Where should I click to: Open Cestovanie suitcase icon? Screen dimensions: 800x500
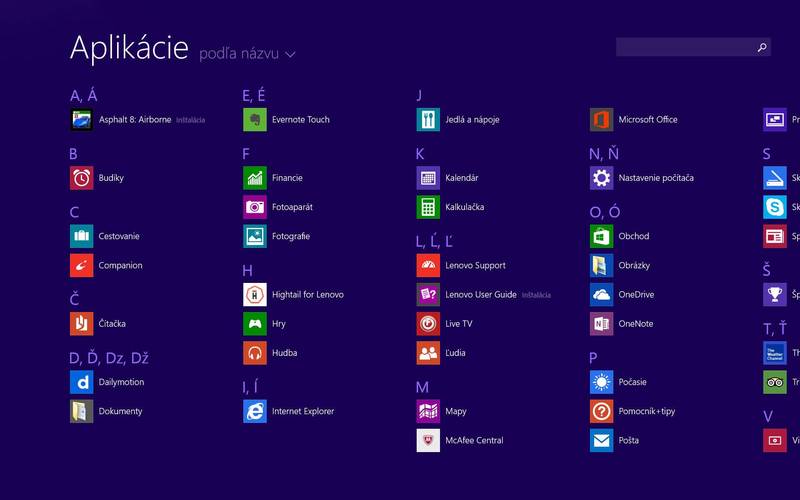[x=81, y=236]
